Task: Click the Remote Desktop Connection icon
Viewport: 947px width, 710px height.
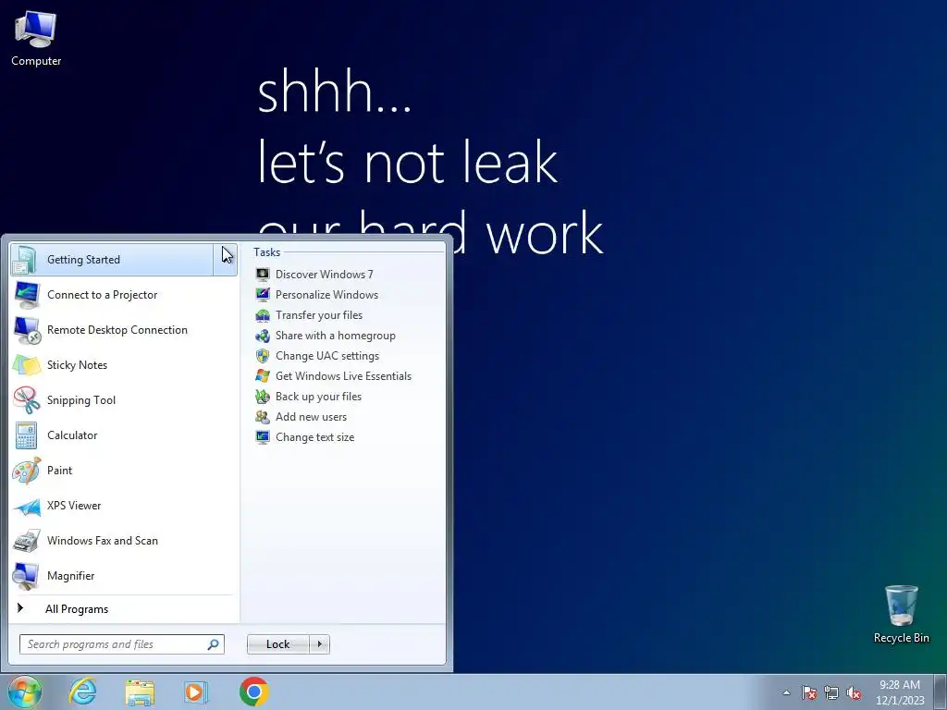Action: pyautogui.click(x=27, y=330)
